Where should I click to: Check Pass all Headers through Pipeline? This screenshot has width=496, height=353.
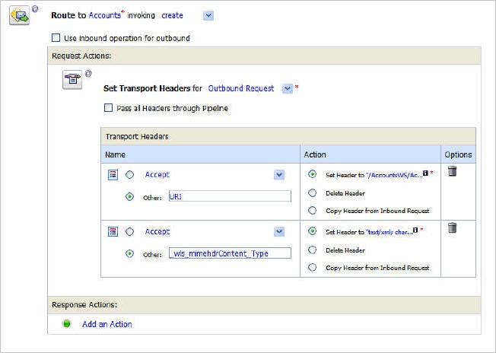click(108, 108)
